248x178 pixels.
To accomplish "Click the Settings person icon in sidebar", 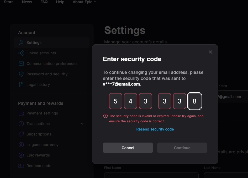I will coord(21,43).
